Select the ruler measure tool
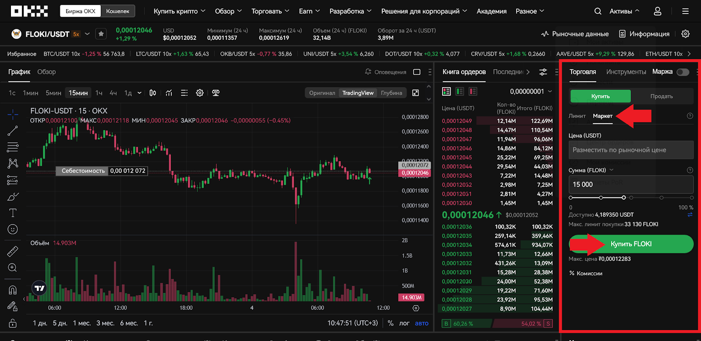The width and height of the screenshot is (701, 341). coord(13,251)
